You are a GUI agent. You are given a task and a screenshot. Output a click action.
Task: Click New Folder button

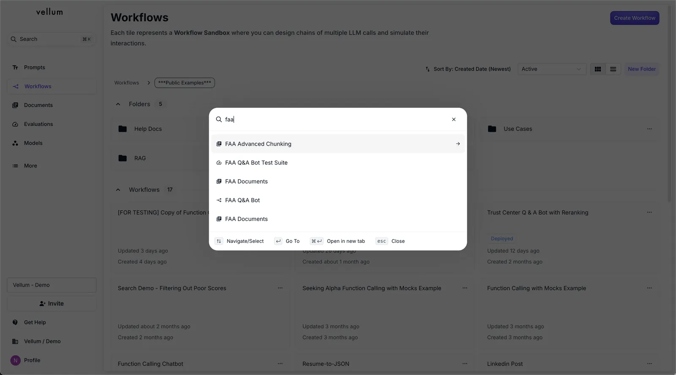(x=642, y=69)
